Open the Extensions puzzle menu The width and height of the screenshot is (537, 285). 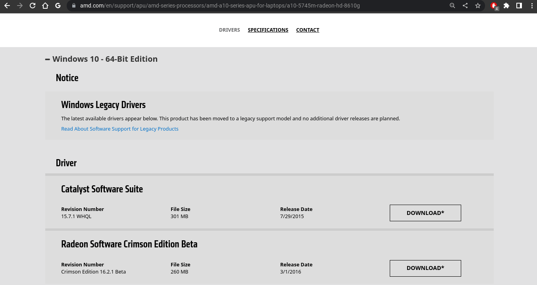tap(506, 6)
